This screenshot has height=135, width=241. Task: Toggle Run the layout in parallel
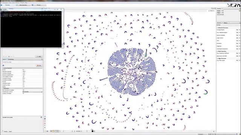(23, 90)
